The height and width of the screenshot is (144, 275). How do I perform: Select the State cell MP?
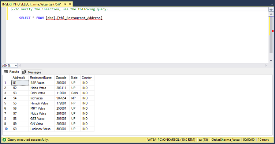(x=75, y=98)
